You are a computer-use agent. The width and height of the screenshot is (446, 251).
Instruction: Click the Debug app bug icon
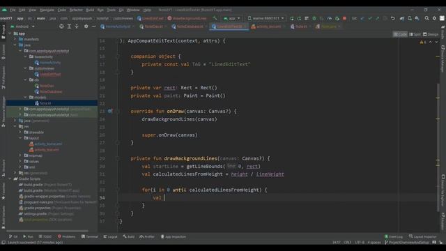[314, 18]
